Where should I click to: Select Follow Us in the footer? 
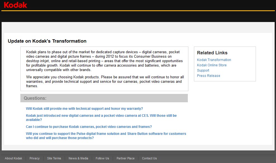tap(102, 158)
